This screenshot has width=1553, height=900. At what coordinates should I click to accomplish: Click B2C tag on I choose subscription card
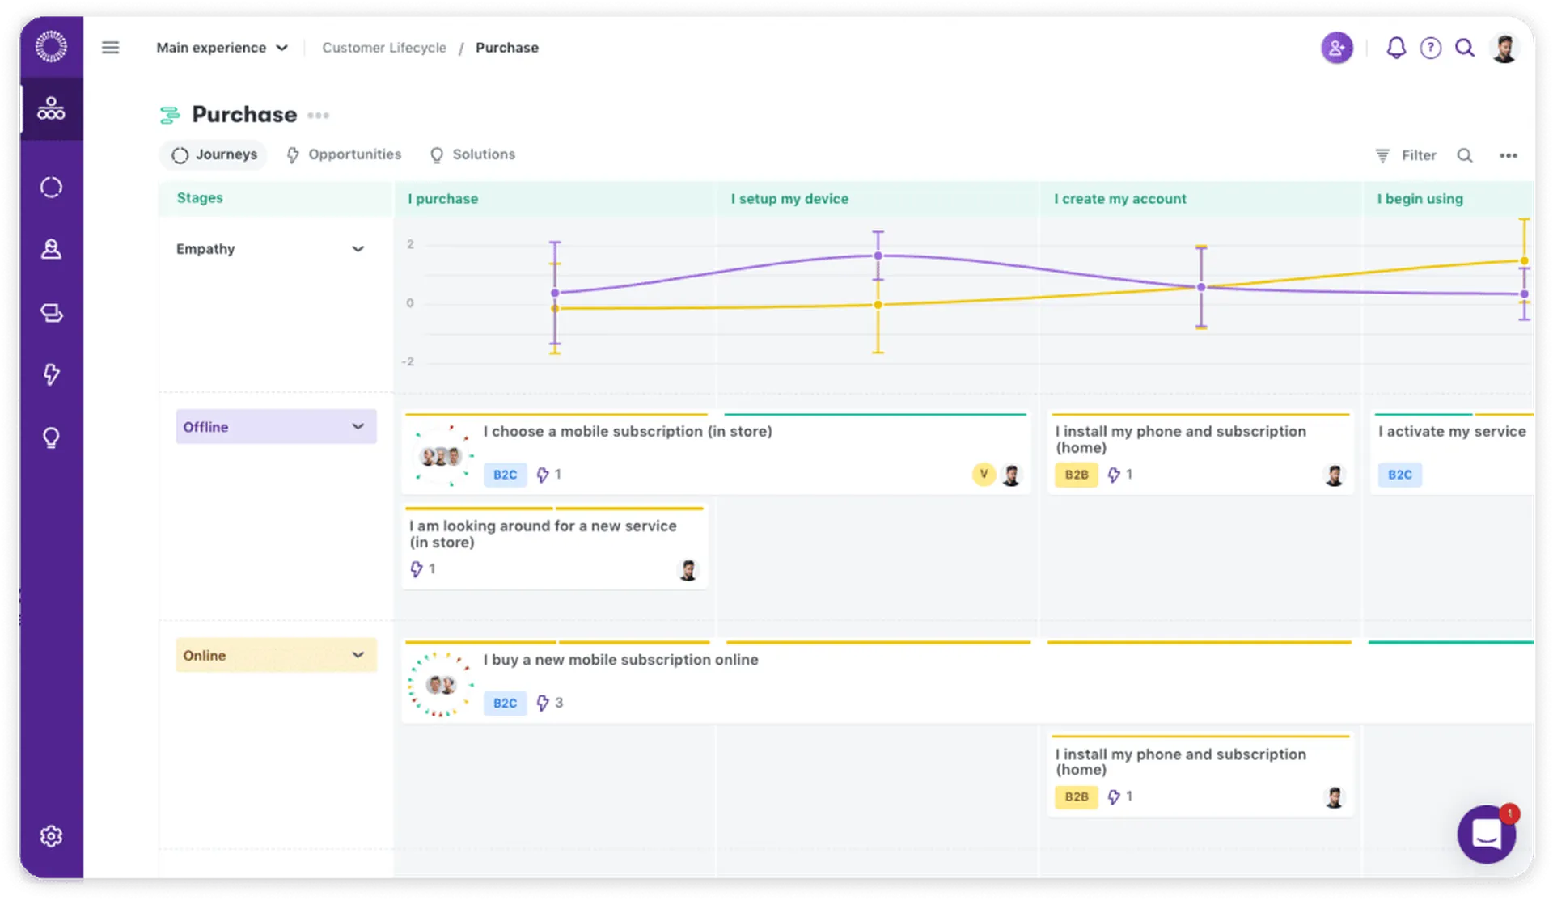pos(505,475)
